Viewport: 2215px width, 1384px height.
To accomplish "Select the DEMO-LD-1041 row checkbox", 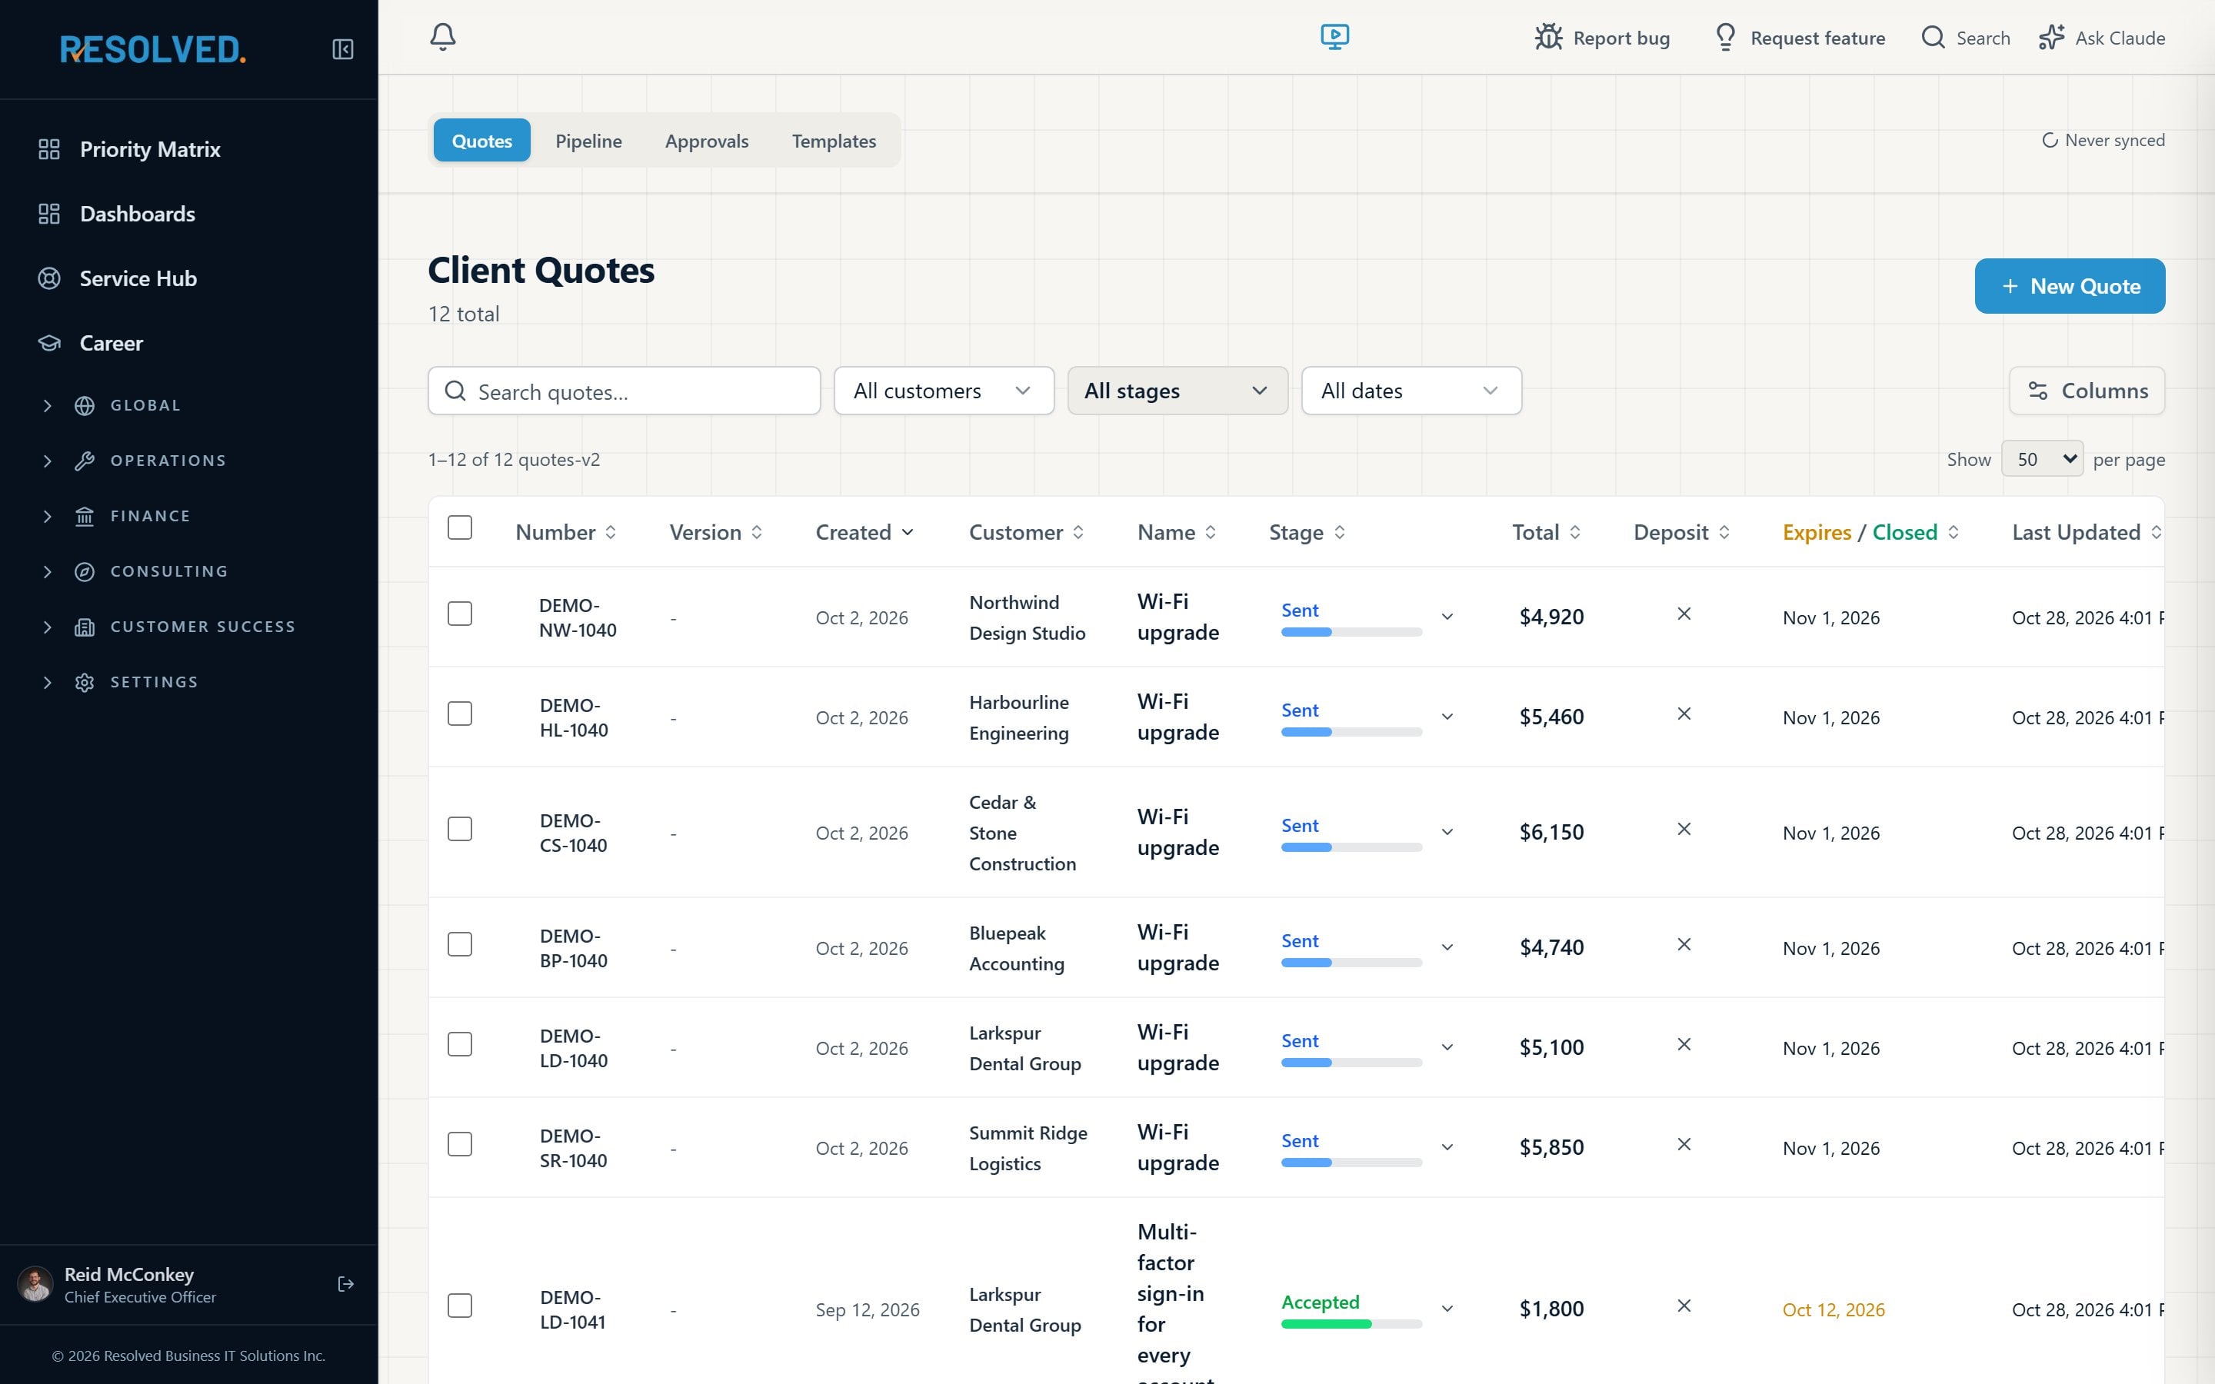I will coord(459,1306).
